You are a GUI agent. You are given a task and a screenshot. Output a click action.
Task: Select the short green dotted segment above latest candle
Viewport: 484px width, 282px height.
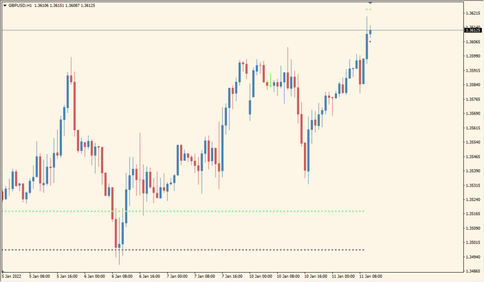point(368,9)
